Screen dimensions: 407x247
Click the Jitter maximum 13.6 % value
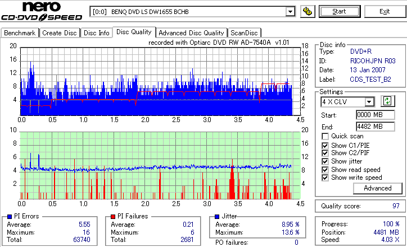[291, 232]
